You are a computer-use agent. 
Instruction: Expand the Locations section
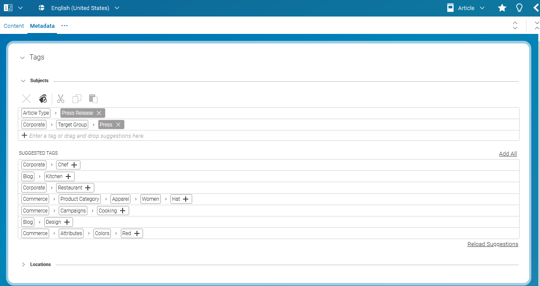23,264
